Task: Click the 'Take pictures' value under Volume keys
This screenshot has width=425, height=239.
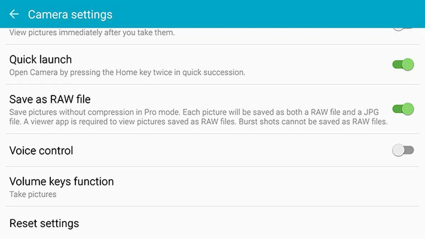Action: pos(33,194)
